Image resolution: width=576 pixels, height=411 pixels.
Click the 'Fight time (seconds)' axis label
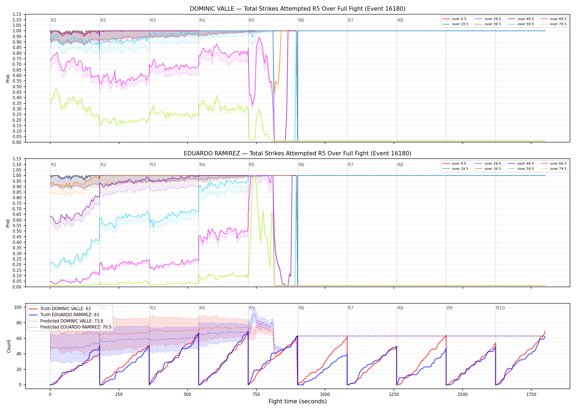[x=298, y=401]
